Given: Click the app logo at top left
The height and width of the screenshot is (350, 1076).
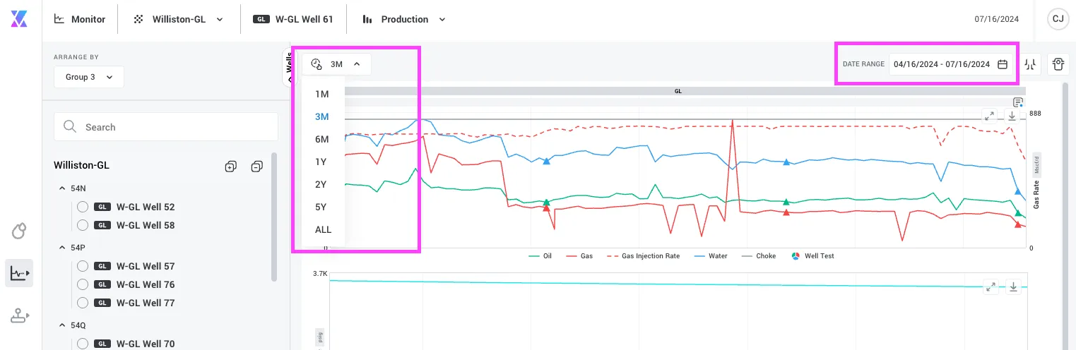Looking at the screenshot, I should pos(19,19).
